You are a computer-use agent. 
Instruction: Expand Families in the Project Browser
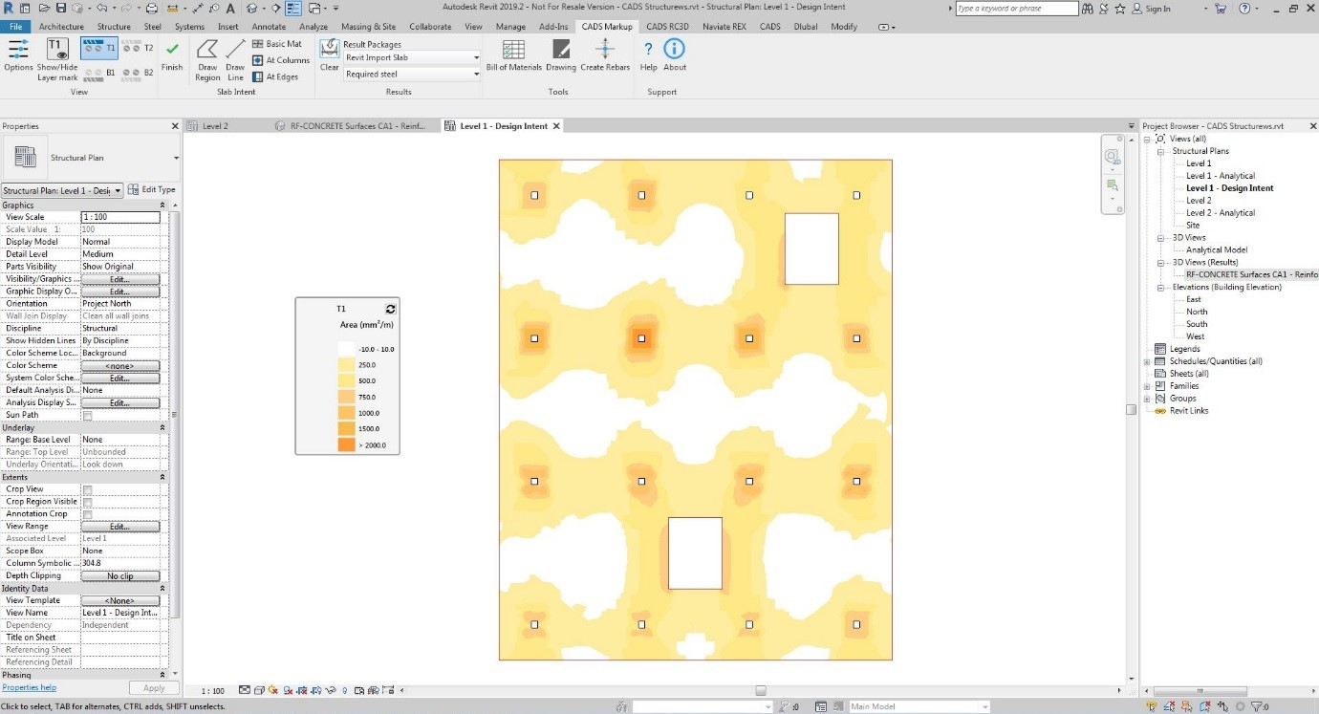(1147, 385)
